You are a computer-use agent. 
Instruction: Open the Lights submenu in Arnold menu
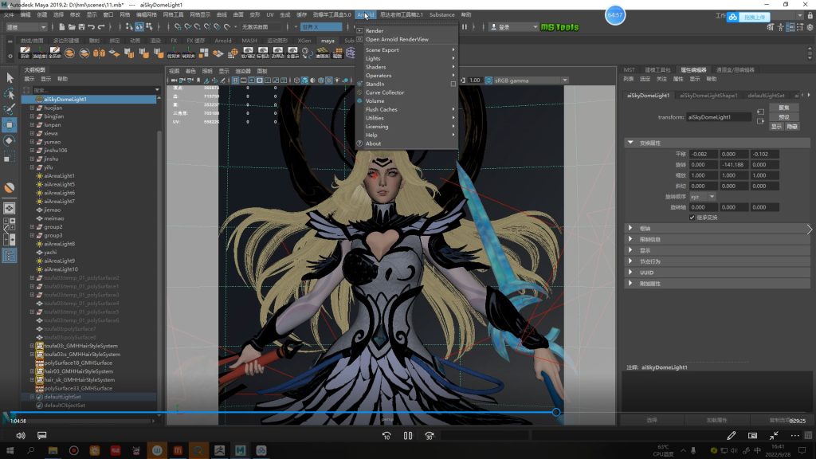point(373,58)
